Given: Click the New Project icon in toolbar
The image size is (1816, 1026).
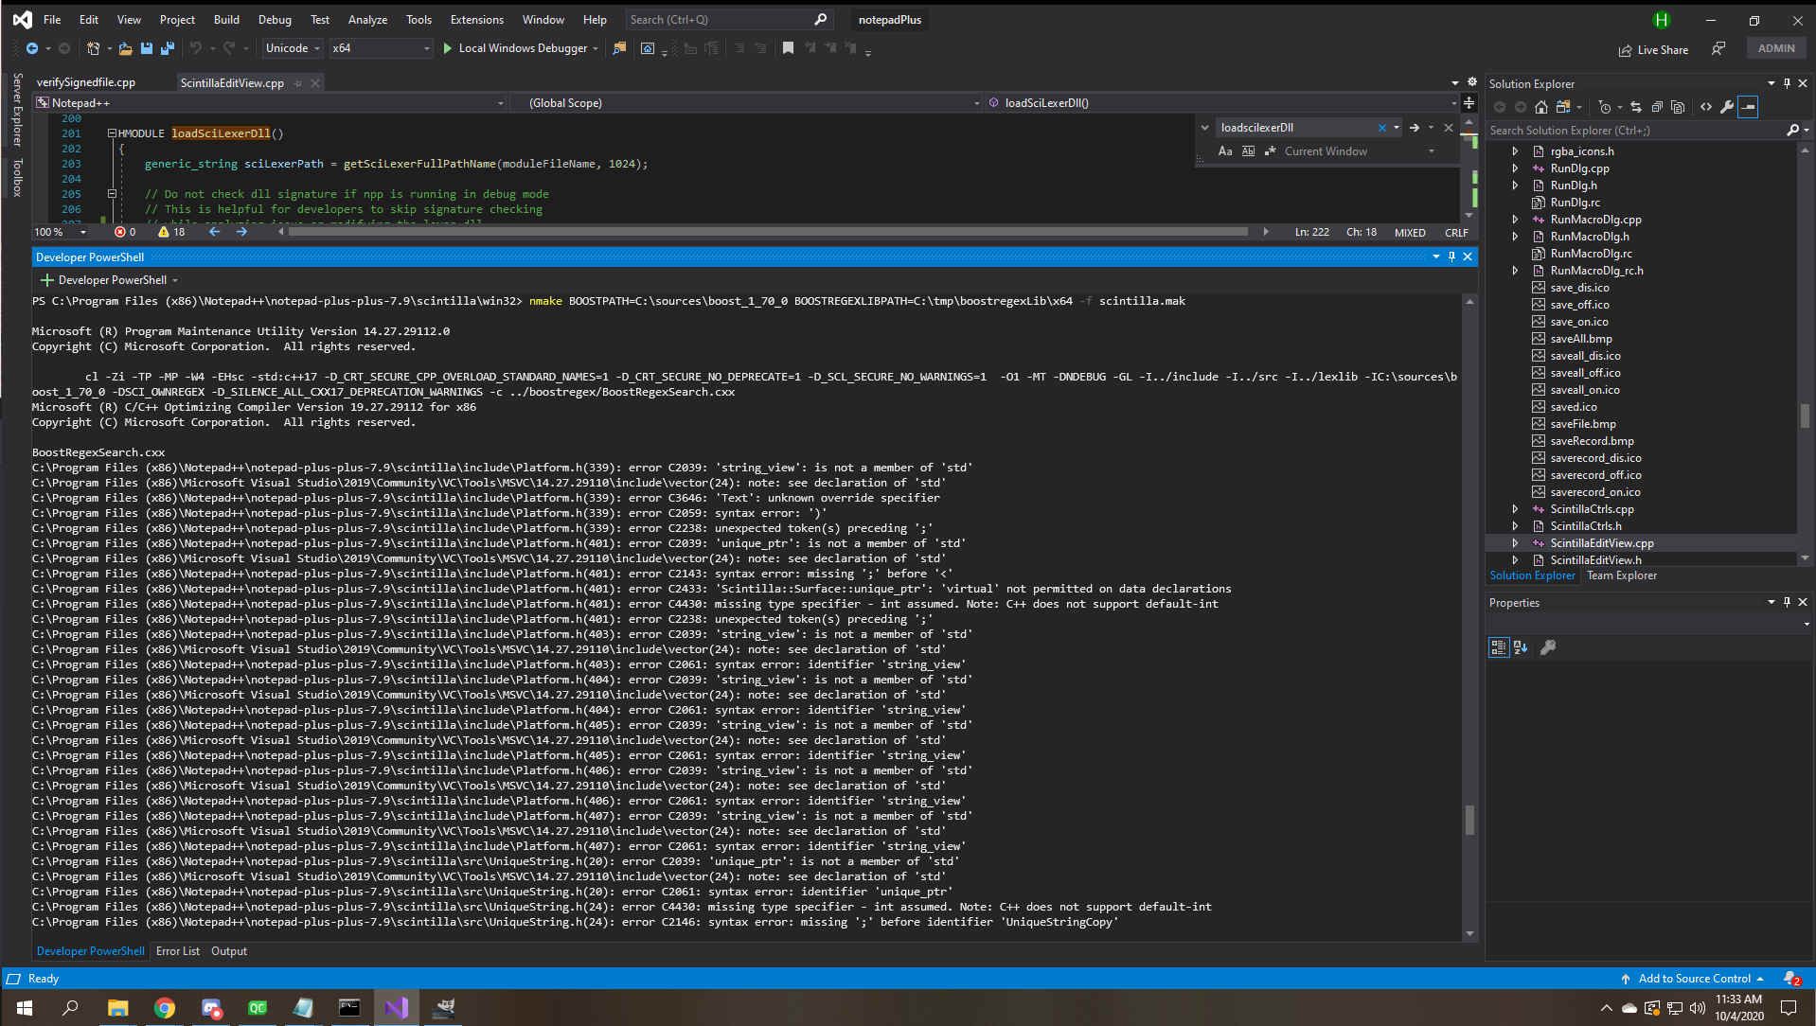Looking at the screenshot, I should point(93,48).
